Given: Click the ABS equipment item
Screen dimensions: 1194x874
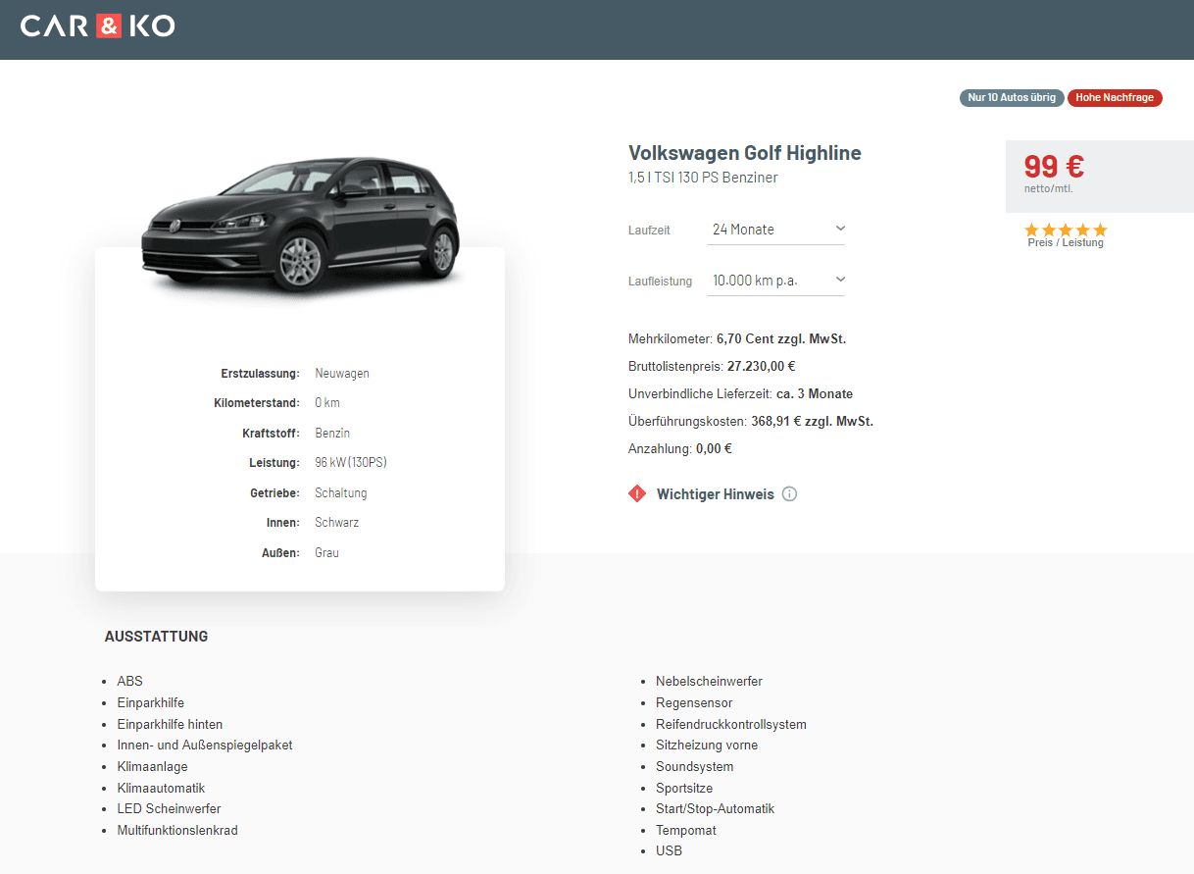Looking at the screenshot, I should 129,681.
